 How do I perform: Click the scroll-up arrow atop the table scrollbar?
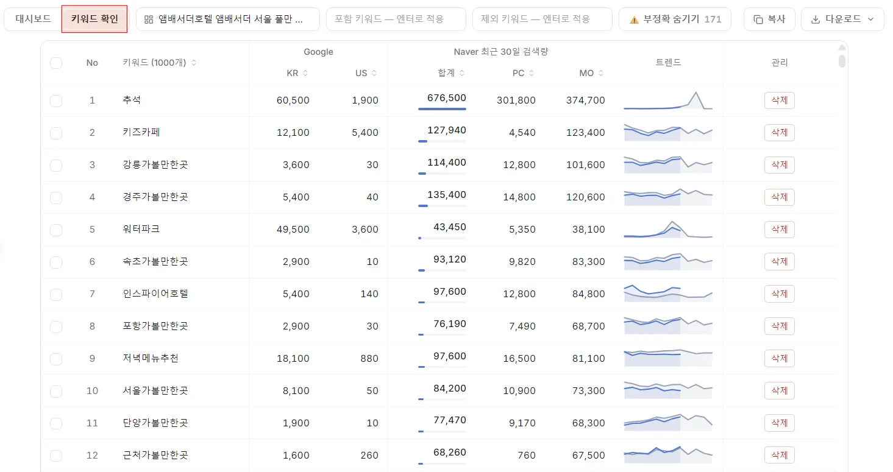point(842,48)
